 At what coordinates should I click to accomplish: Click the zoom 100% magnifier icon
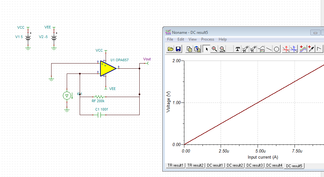(222, 49)
